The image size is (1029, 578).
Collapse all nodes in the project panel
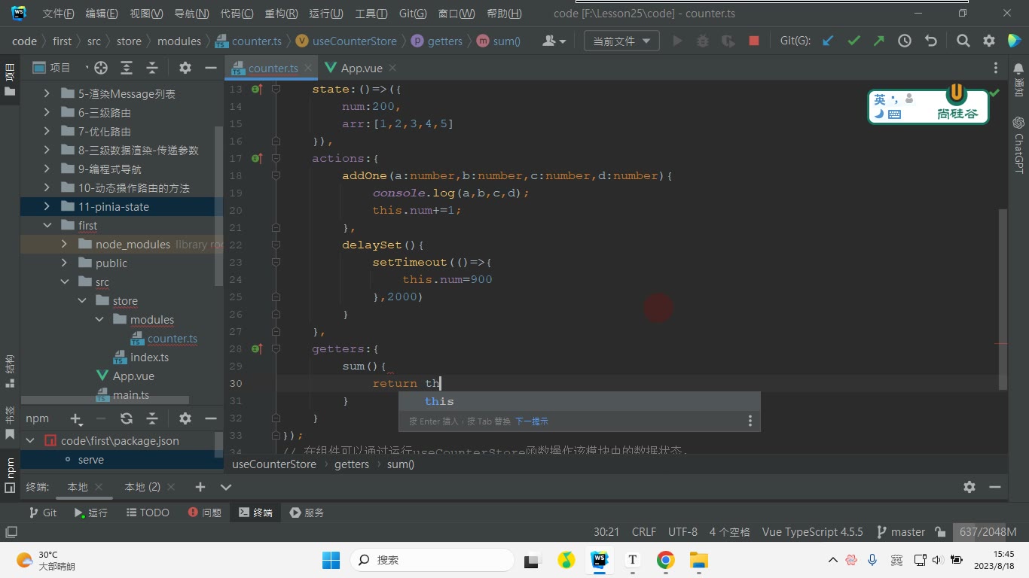(152, 68)
